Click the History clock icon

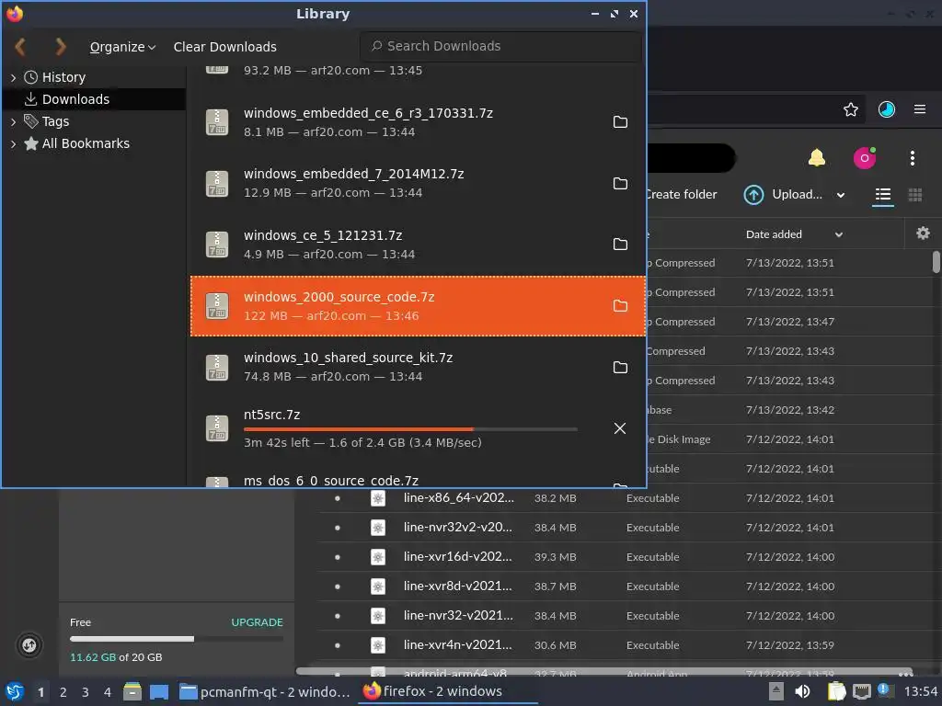click(x=30, y=77)
